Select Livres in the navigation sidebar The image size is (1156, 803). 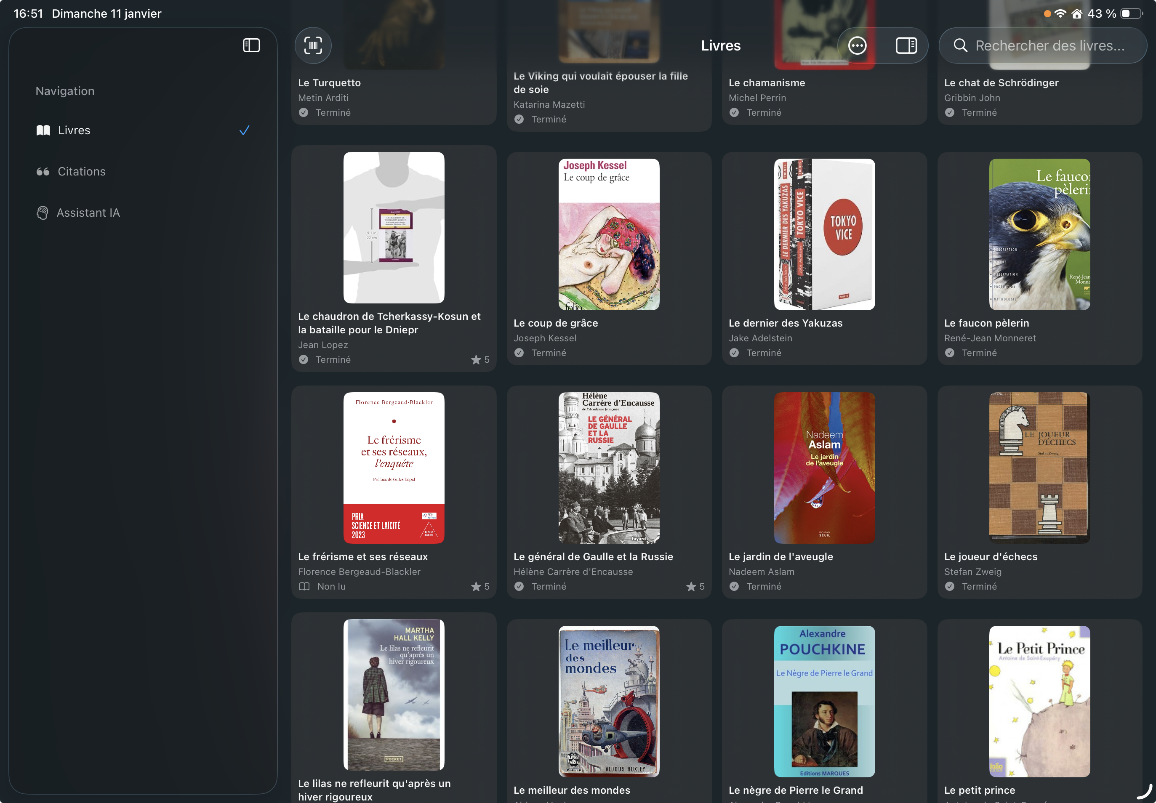[74, 130]
